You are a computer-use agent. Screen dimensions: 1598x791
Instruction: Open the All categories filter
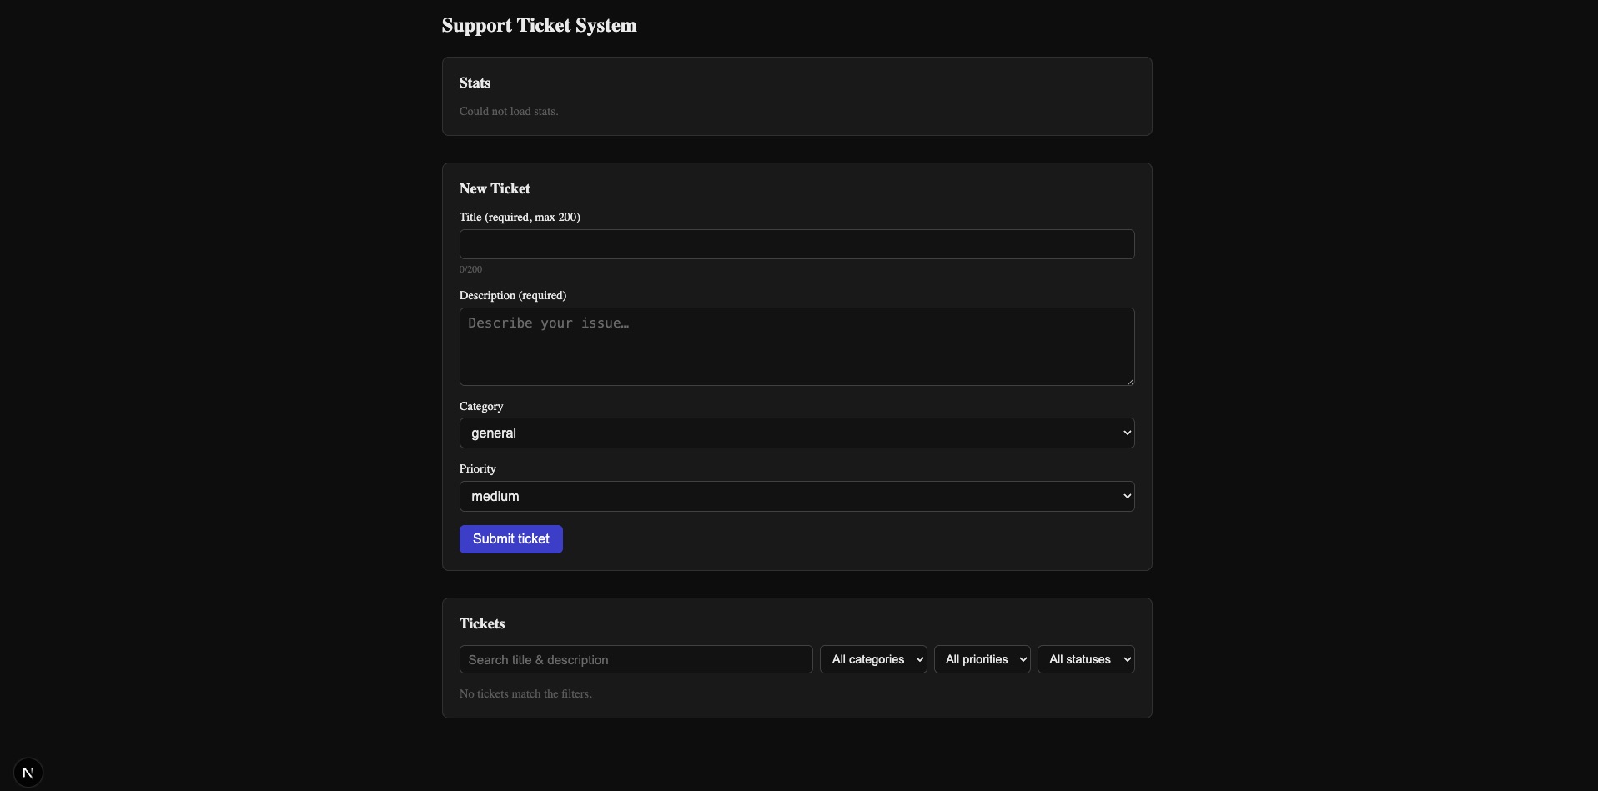[x=873, y=659]
